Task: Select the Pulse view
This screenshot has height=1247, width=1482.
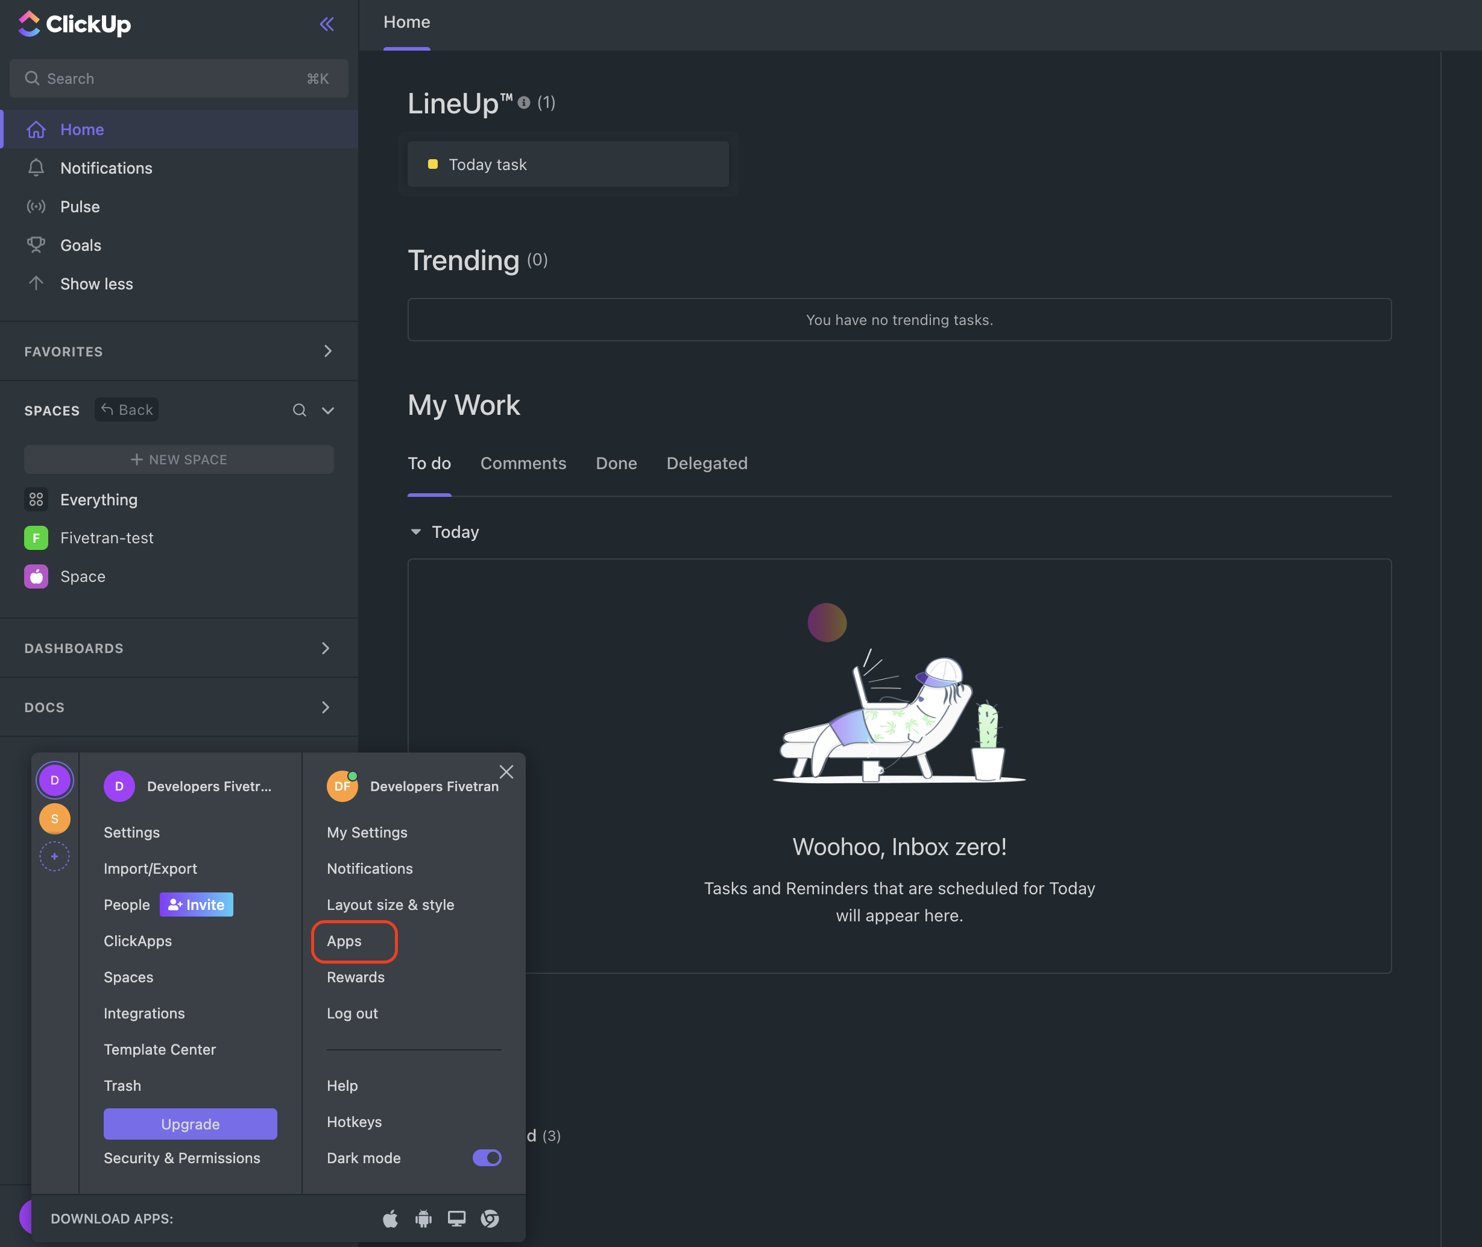Action: click(x=79, y=206)
